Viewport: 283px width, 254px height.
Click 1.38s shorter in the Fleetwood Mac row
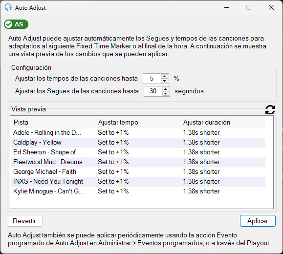click(x=201, y=162)
